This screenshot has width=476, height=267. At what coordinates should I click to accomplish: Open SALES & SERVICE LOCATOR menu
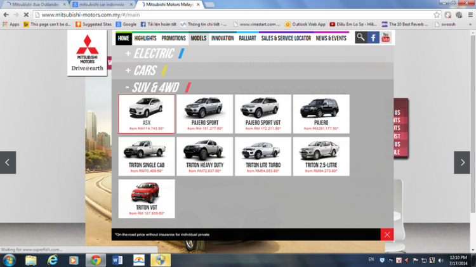coord(286,38)
